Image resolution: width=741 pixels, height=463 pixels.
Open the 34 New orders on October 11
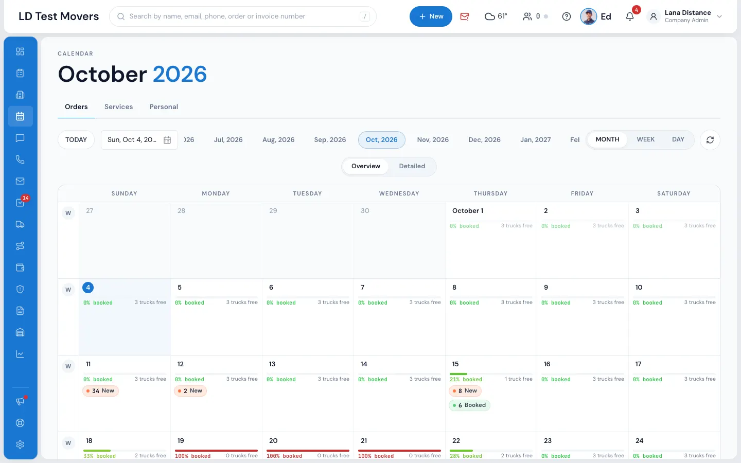click(101, 391)
